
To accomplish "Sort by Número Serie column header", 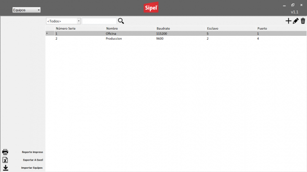I will click(x=66, y=29).
